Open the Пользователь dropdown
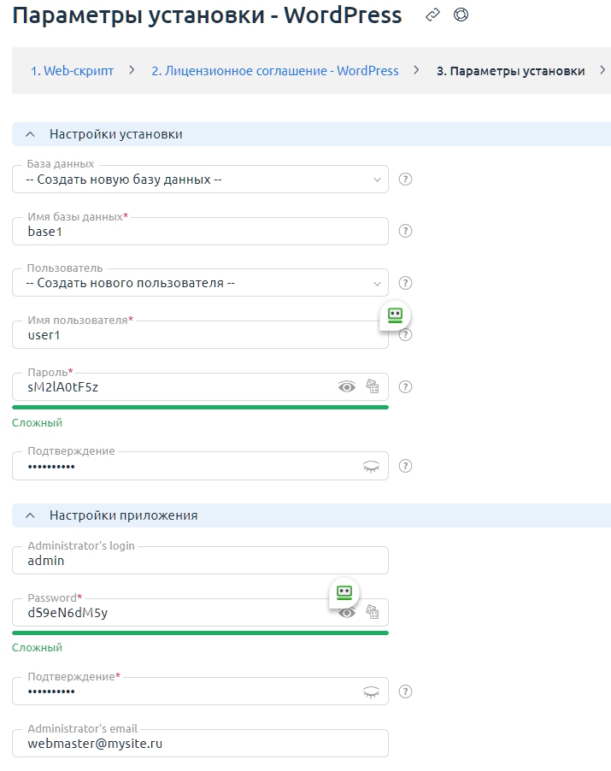The width and height of the screenshot is (611, 771). point(200,283)
